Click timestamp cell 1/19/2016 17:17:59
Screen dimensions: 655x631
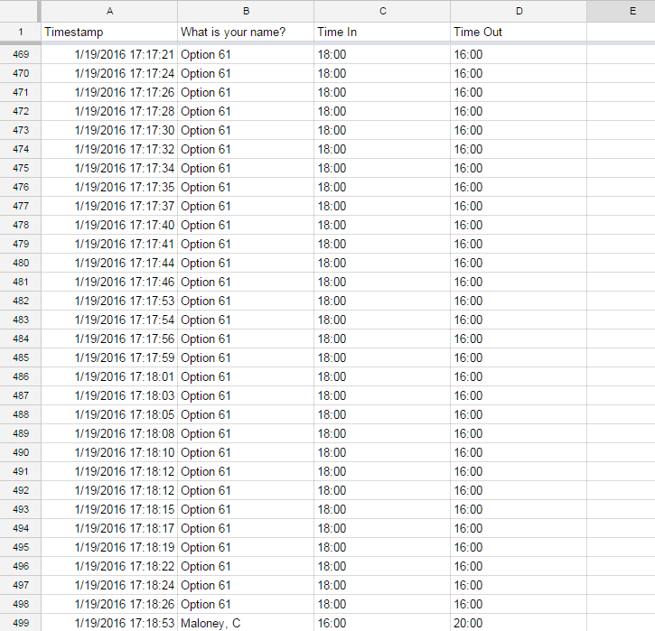[109, 357]
